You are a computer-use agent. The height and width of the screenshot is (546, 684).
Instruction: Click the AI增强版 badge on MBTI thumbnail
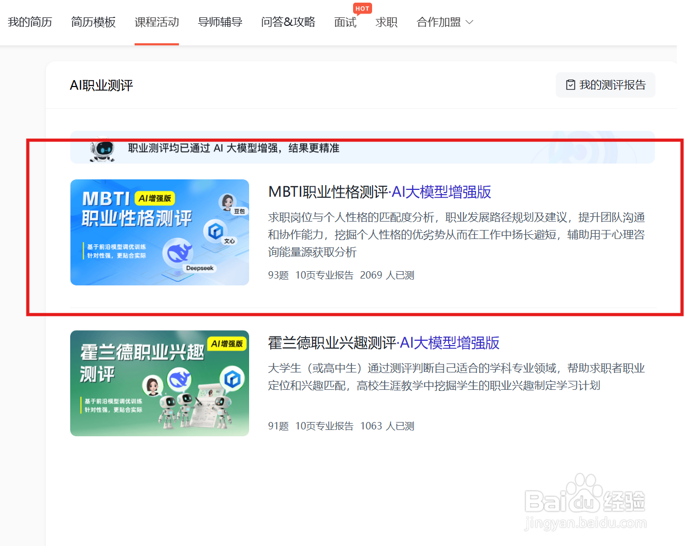(155, 198)
